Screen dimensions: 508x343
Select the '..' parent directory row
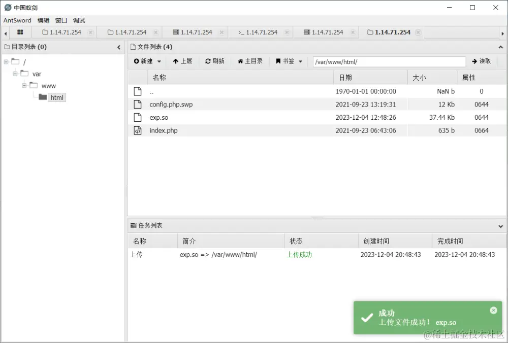tap(317, 91)
